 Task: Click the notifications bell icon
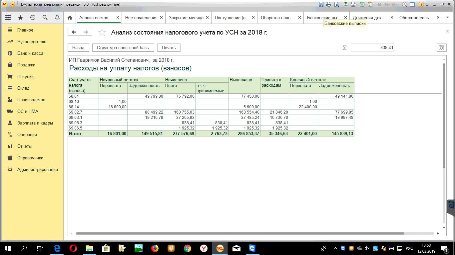[57, 18]
